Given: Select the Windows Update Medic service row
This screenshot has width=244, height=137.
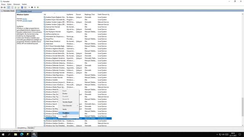Looking at the screenshot, I should click(x=77, y=121).
